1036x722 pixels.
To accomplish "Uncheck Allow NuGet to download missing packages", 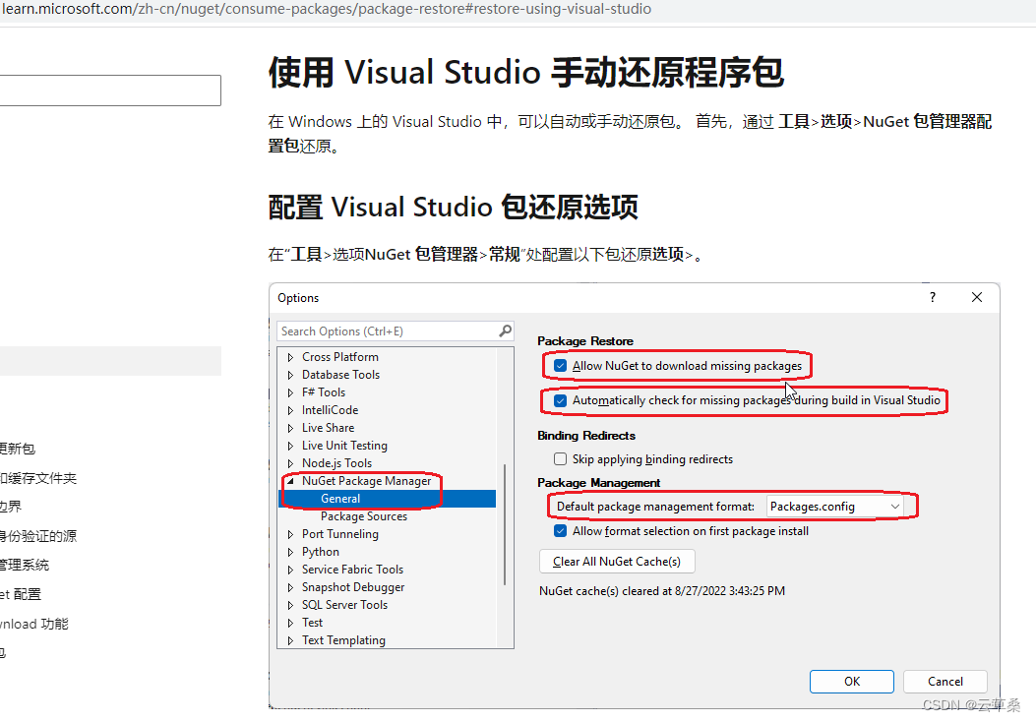I will click(560, 364).
